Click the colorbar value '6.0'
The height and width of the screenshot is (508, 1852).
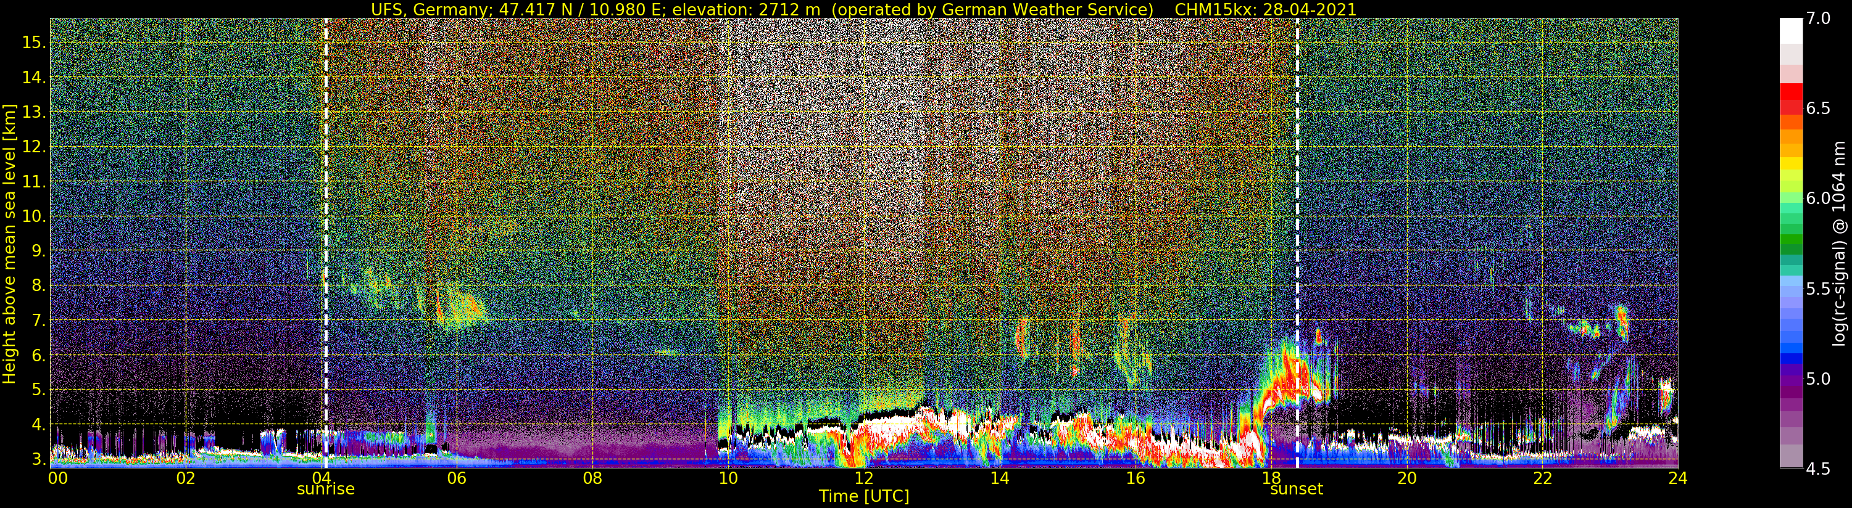pos(1818,199)
